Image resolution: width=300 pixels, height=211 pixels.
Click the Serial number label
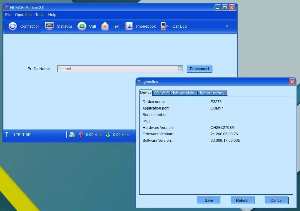[x=155, y=115]
